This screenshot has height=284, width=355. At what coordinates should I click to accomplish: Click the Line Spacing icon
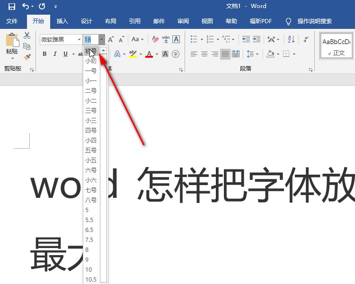click(x=250, y=54)
